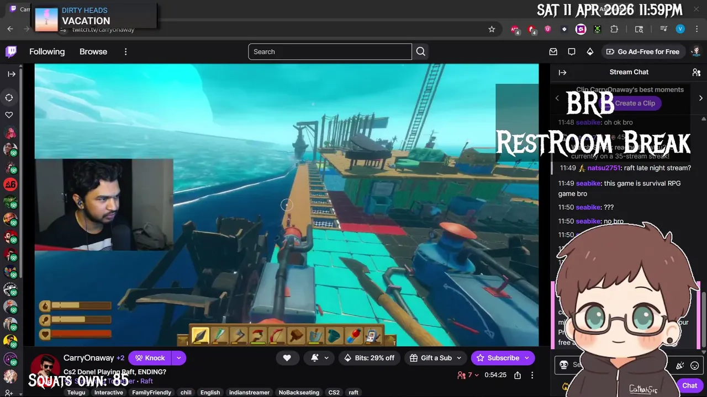Select the raft tag
The width and height of the screenshot is (707, 397).
point(353,393)
